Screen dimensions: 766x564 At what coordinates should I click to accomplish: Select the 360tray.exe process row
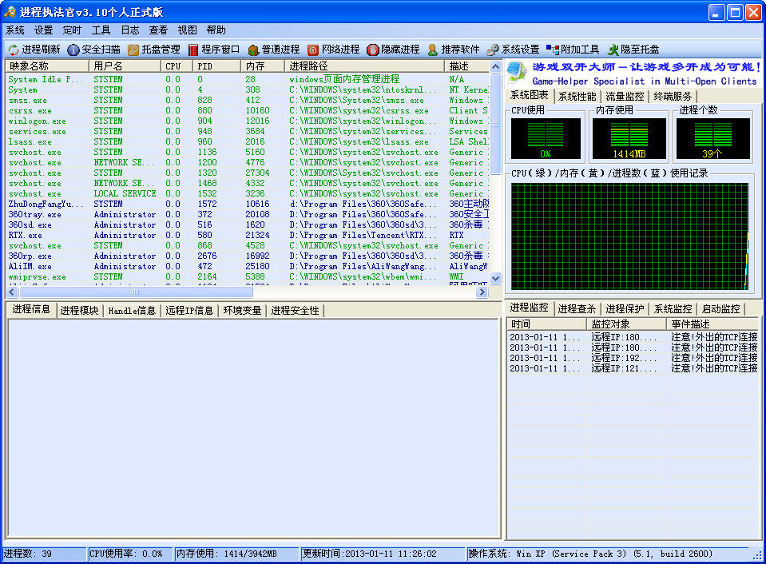coord(248,215)
